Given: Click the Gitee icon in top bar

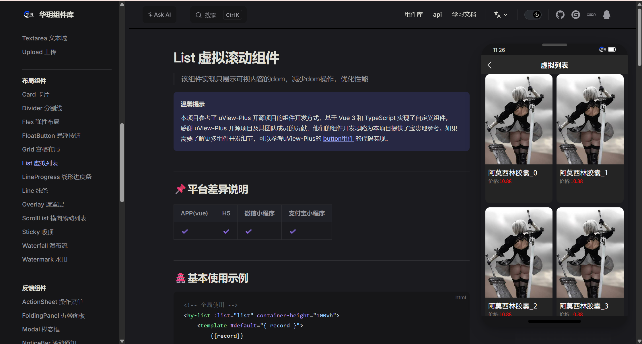Looking at the screenshot, I should pyautogui.click(x=575, y=15).
